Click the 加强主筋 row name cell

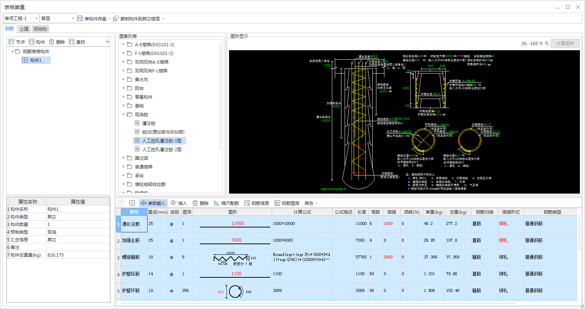point(134,241)
